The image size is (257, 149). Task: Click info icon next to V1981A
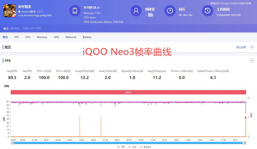pos(98,7)
